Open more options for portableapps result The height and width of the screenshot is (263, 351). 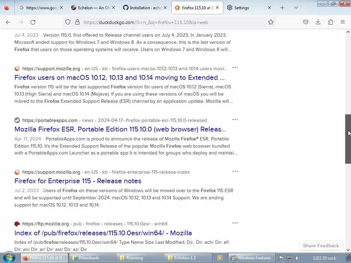click(235, 120)
